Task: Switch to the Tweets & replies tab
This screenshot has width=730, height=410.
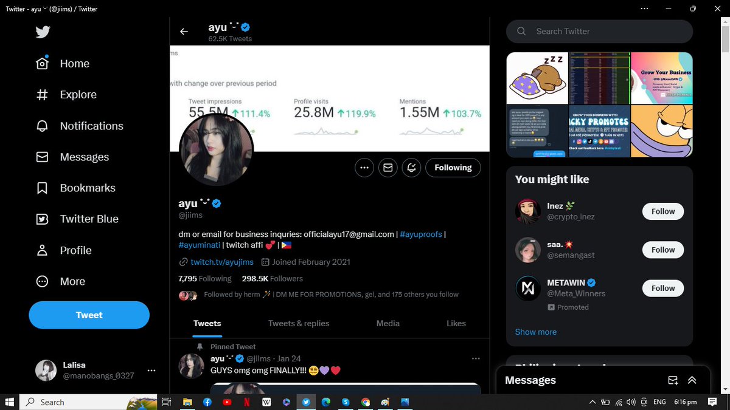Action: 299,323
